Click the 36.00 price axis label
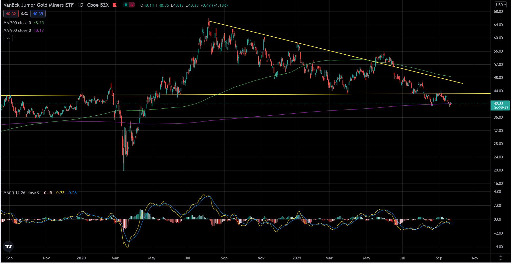Image resolution: width=511 pixels, height=263 pixels. pos(498,117)
